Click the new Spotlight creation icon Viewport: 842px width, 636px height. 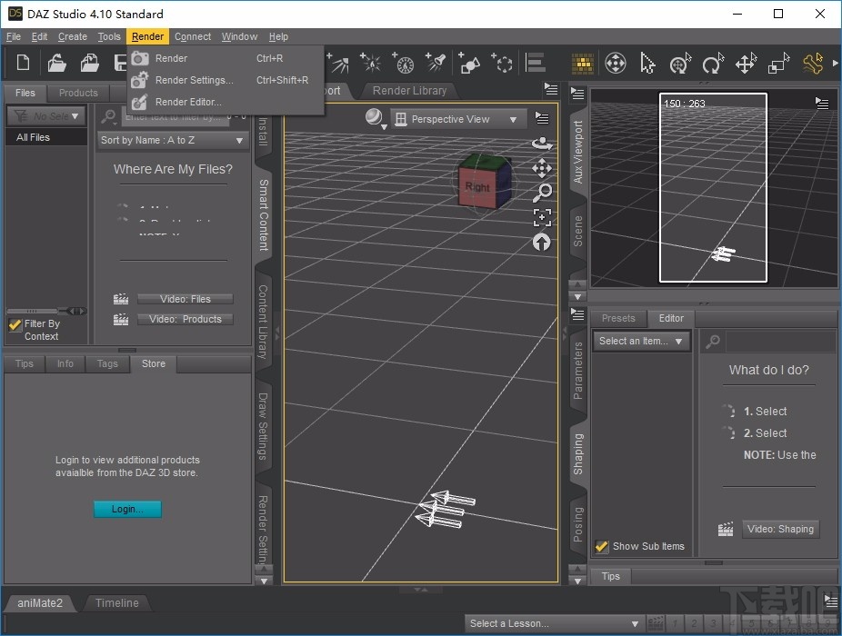tap(436, 62)
